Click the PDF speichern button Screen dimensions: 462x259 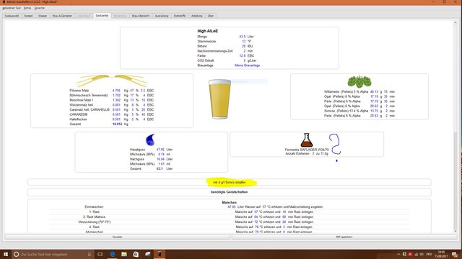(x=344, y=237)
